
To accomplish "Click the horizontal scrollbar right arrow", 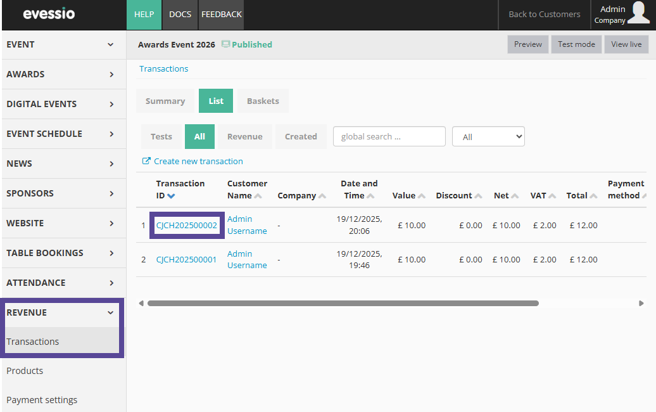I will coord(641,303).
